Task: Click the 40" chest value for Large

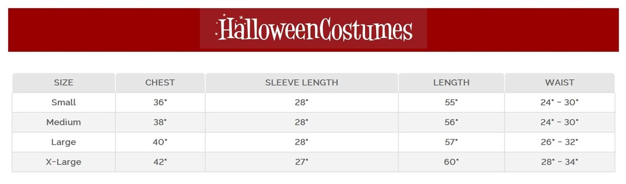Action: coord(160,142)
